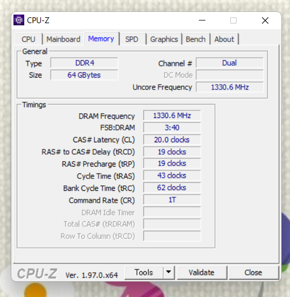Screen dimensions: 290x297
Task: Open the SPD tab
Action: pos(132,39)
